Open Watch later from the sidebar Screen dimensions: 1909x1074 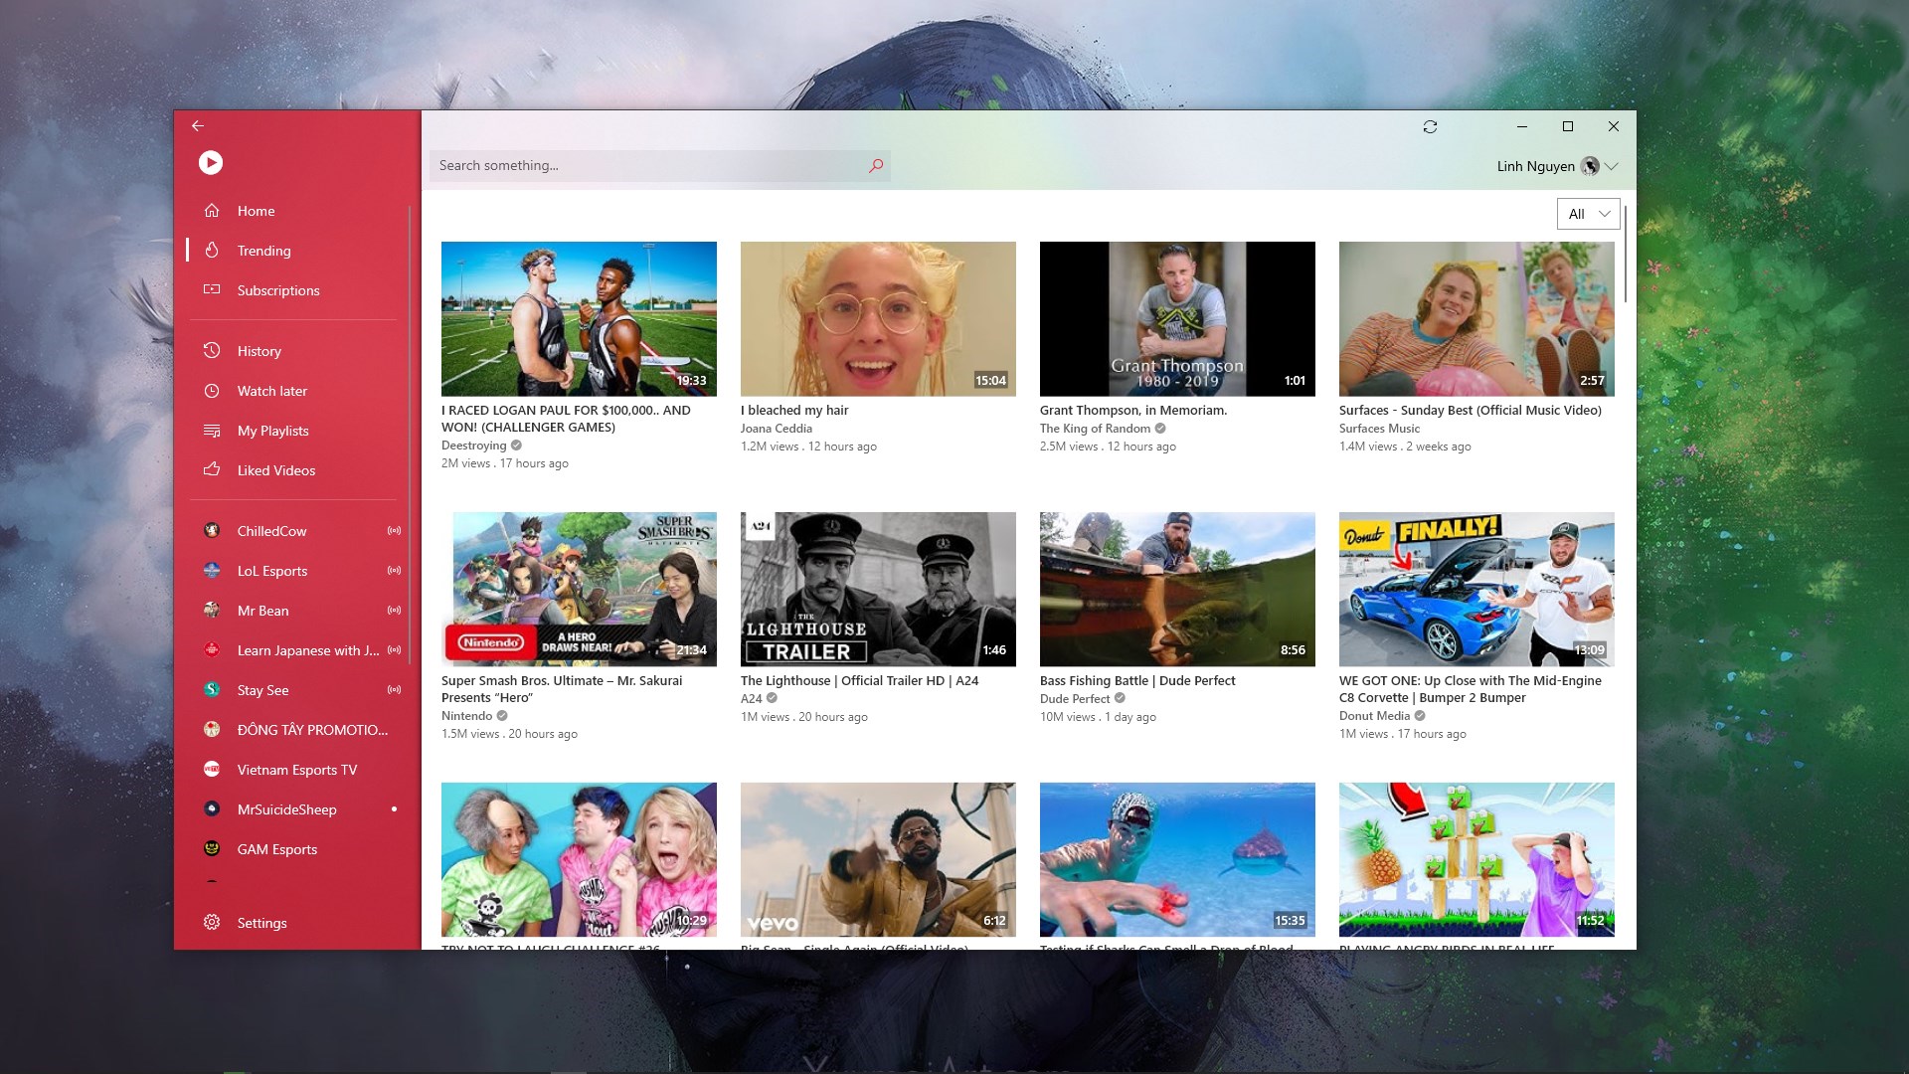pyautogui.click(x=211, y=390)
